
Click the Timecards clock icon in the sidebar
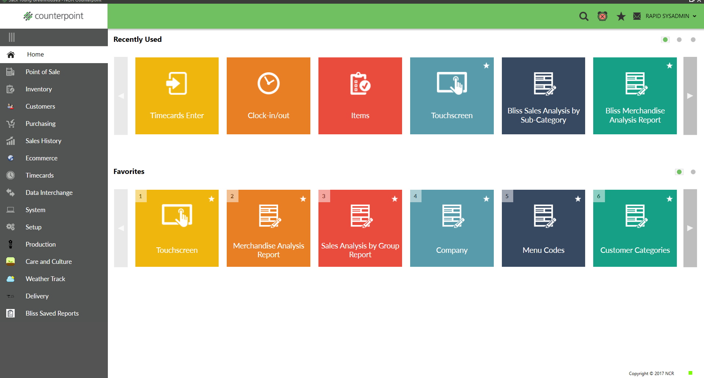(x=11, y=175)
